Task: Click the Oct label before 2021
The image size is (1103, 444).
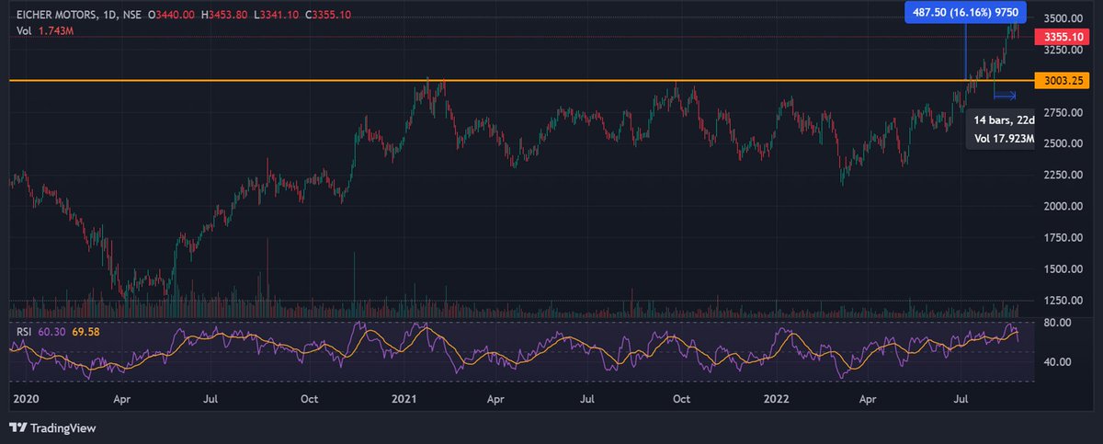Action: coord(310,400)
